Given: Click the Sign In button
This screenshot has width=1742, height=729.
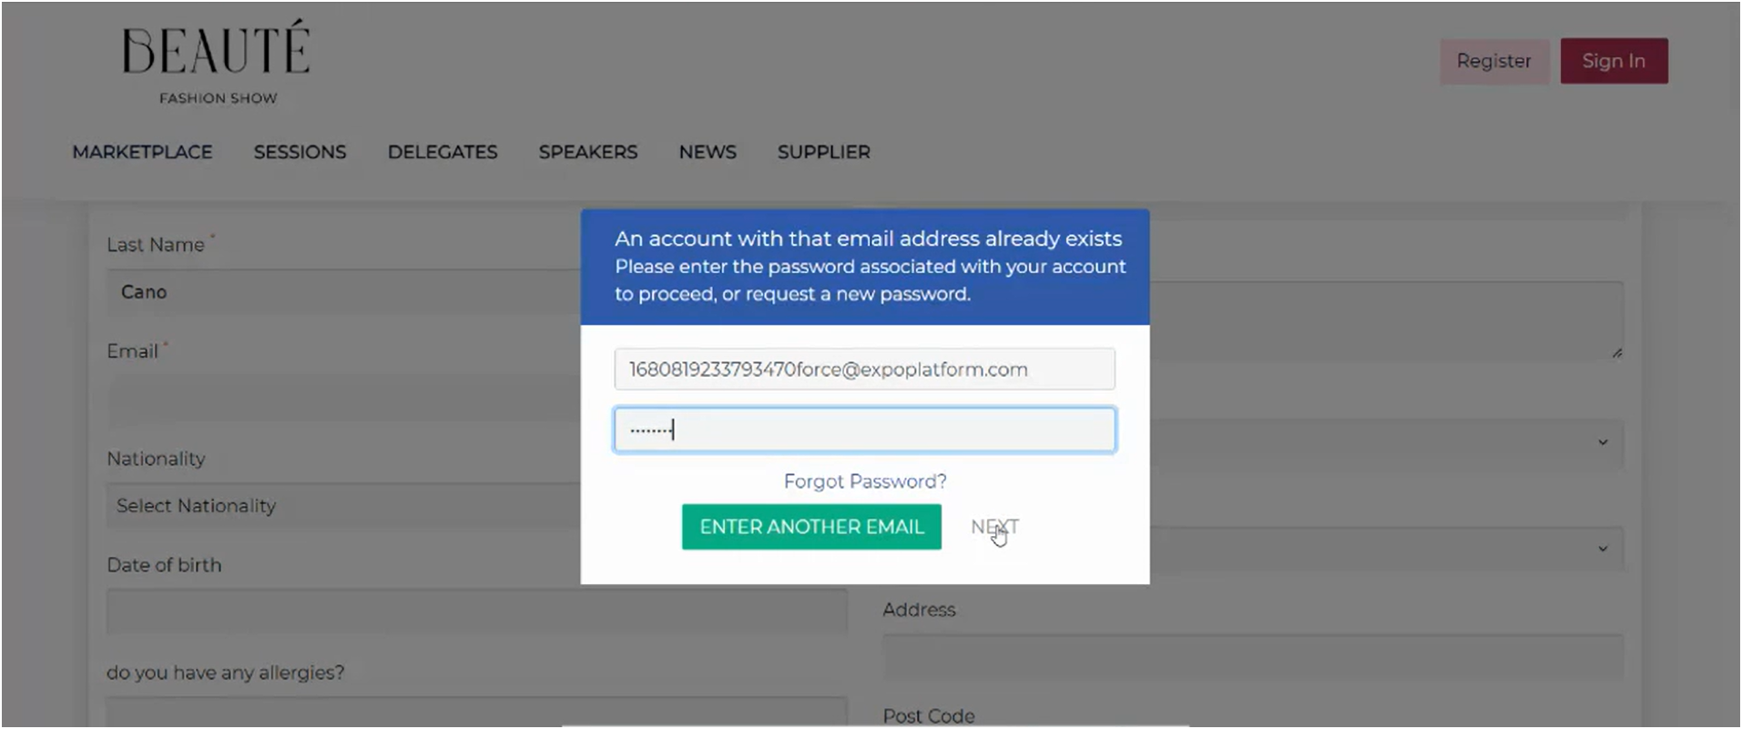Looking at the screenshot, I should click(1614, 61).
